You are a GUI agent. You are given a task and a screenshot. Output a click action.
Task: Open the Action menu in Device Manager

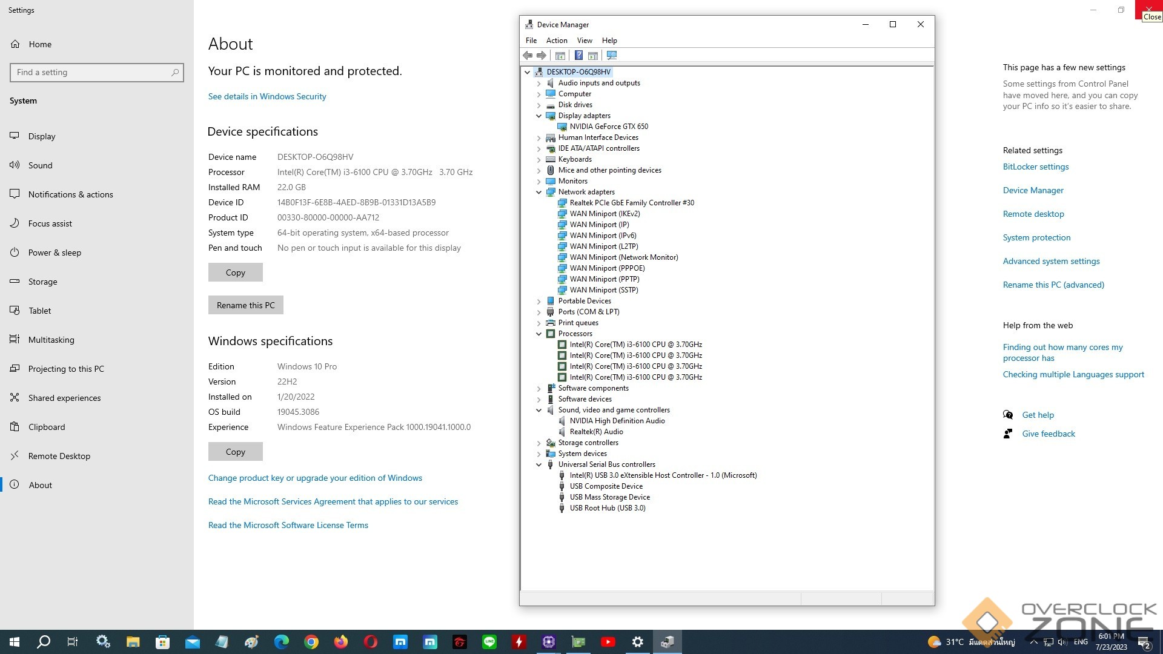coord(557,41)
